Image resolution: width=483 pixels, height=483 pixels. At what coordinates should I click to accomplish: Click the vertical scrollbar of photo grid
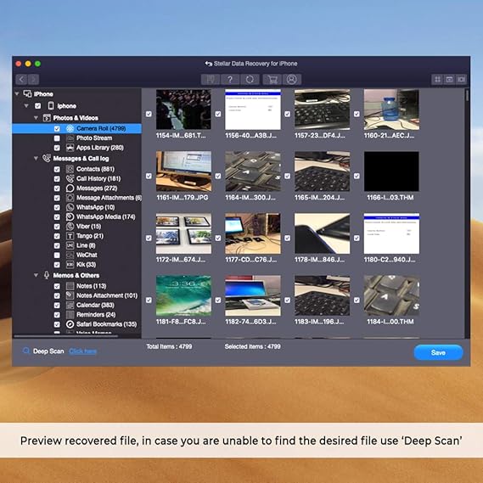467,212
